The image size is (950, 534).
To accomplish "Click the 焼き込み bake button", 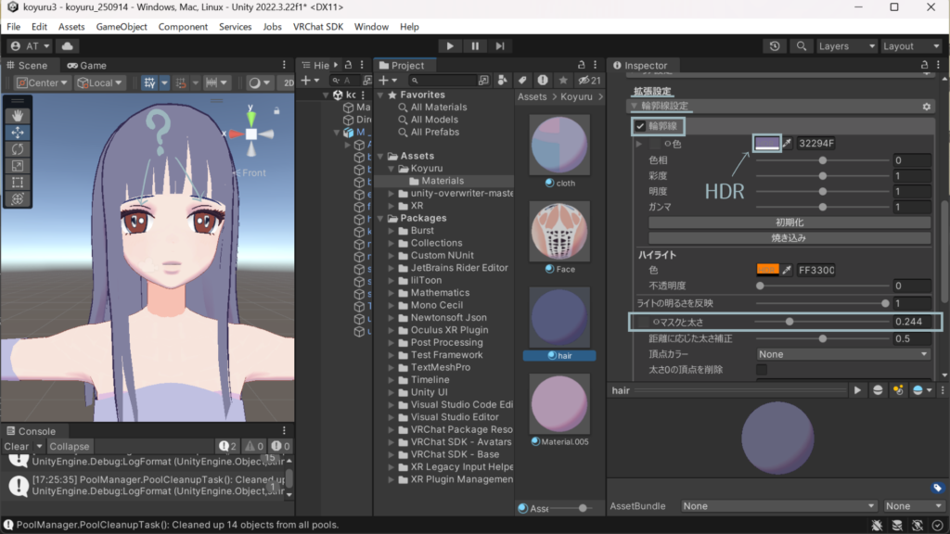I will click(789, 238).
